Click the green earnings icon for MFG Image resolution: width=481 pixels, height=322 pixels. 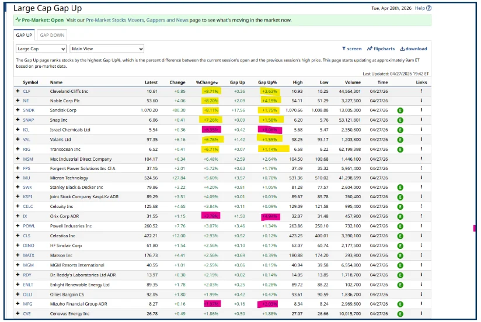coord(400,304)
